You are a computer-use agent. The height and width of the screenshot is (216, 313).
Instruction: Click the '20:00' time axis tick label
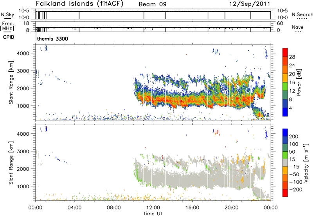(x=231, y=207)
